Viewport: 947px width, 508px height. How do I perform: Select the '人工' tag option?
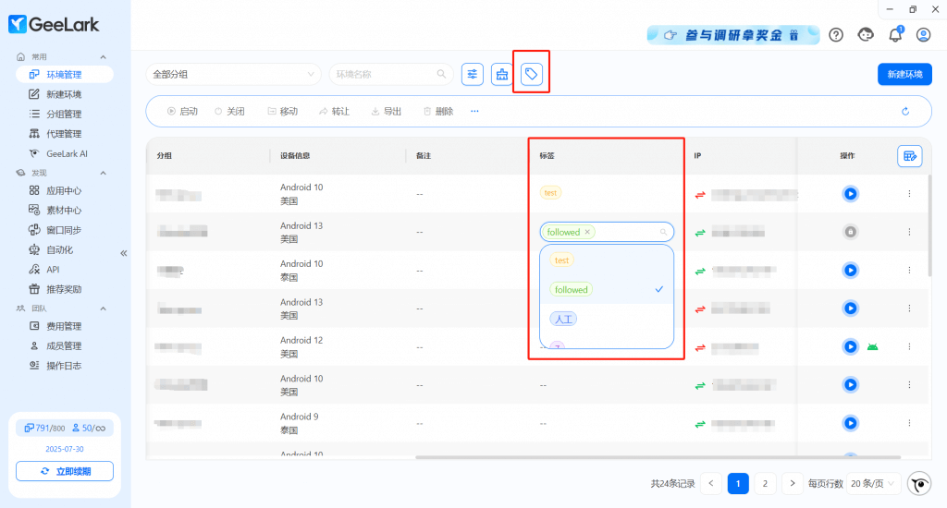point(562,319)
